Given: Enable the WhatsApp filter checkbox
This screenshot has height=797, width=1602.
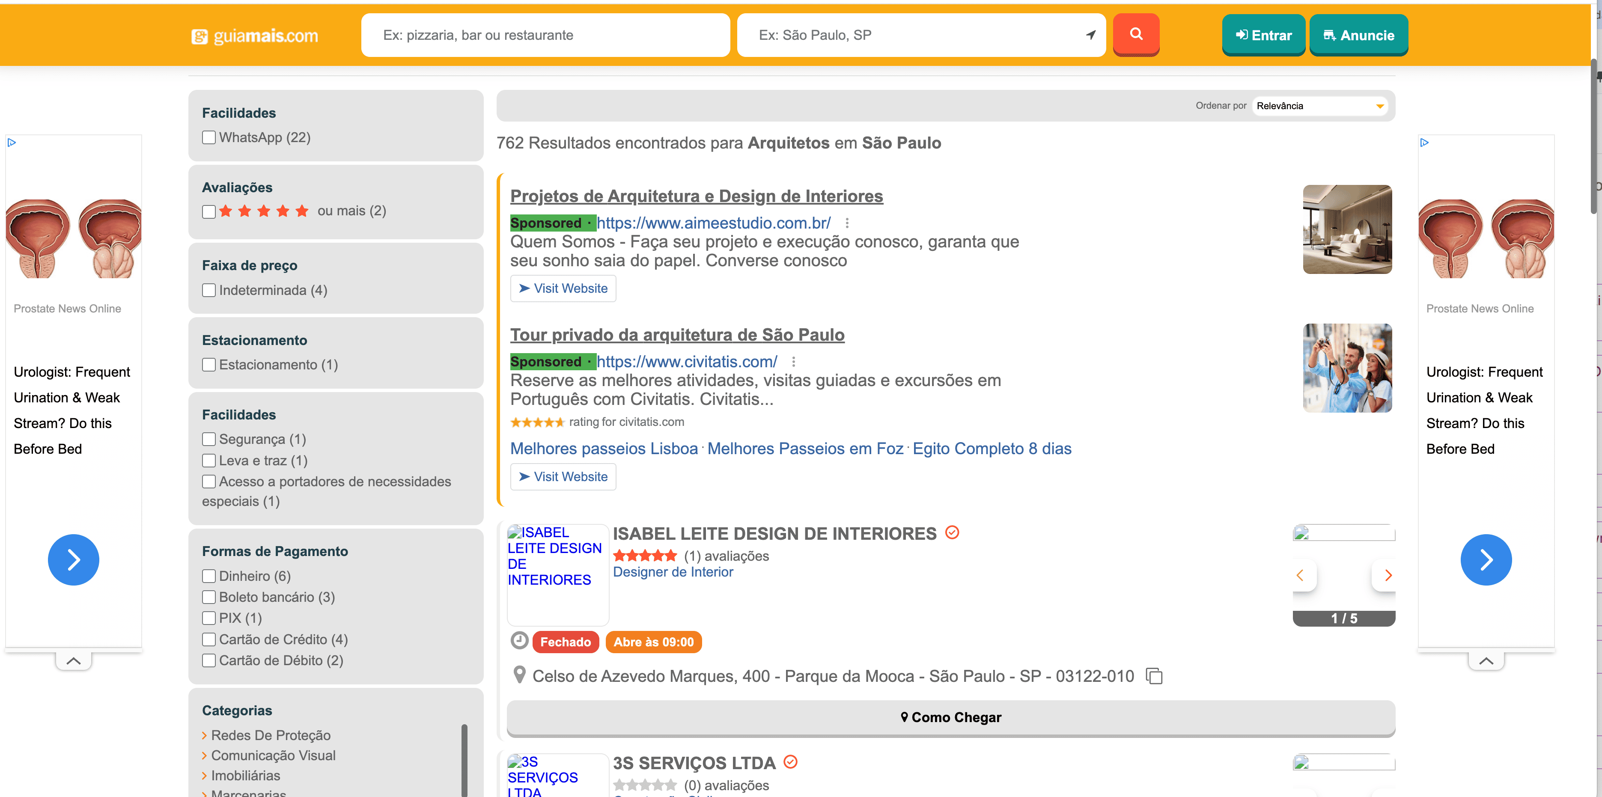Looking at the screenshot, I should click(209, 137).
